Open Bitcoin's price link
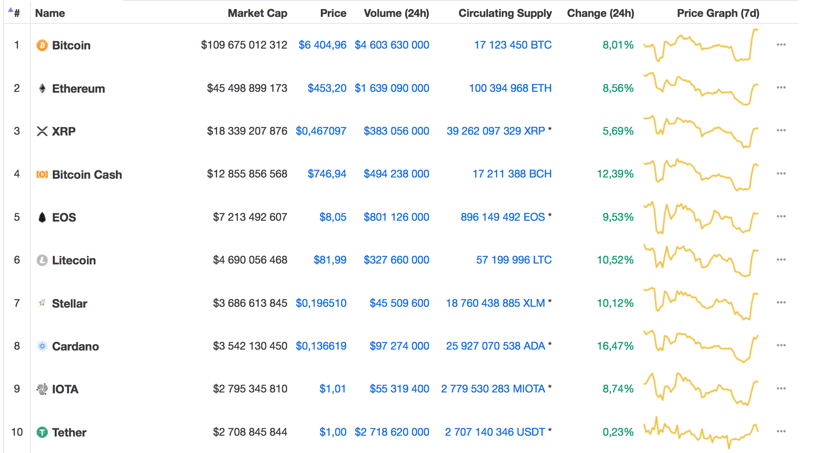Image resolution: width=813 pixels, height=453 pixels. tap(322, 45)
